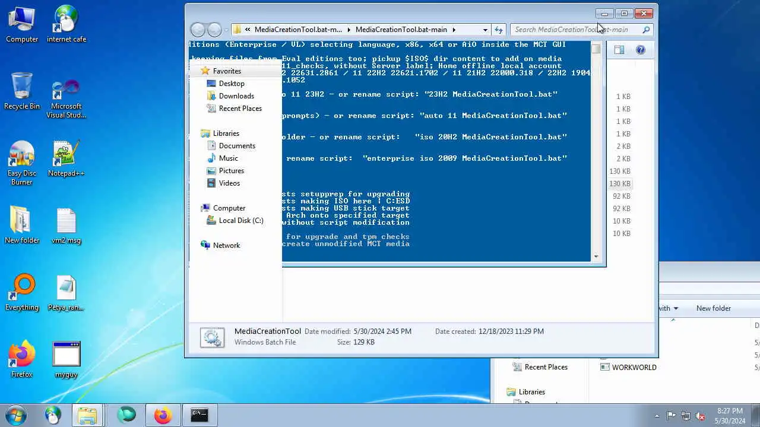
Task: Select Notepad++ desktop icon
Action: tap(66, 158)
